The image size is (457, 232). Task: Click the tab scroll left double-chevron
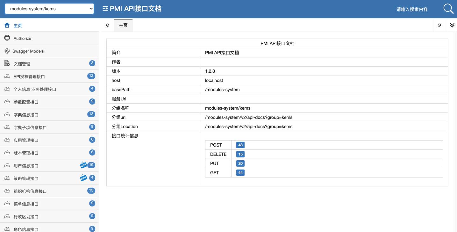click(108, 25)
